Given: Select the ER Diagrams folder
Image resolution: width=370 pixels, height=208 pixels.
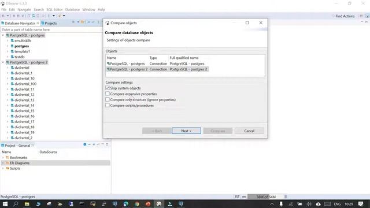Looking at the screenshot, I should coord(20,163).
